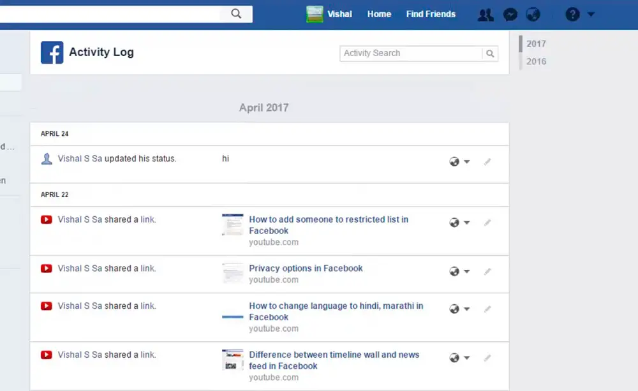
Task: Click the Facebook logo beside Activity Log
Action: (52, 52)
